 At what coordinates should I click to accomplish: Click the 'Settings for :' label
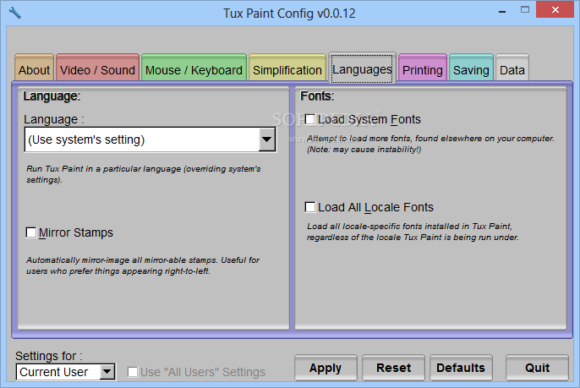[49, 356]
